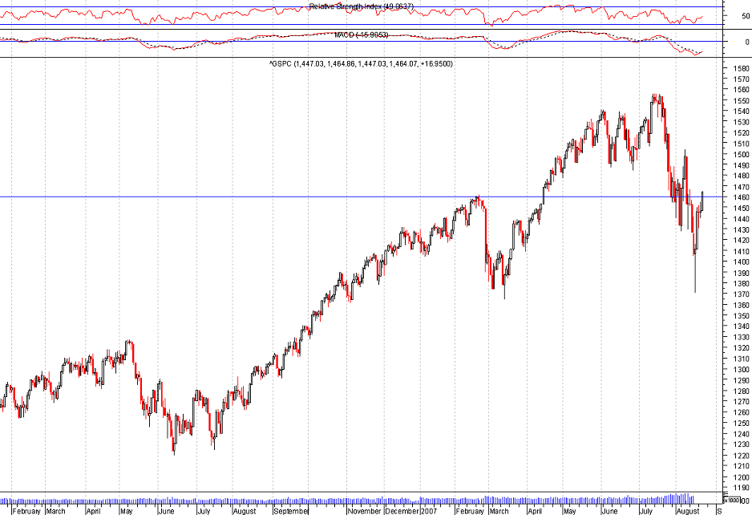The image size is (752, 515).
Task: Click the December date axis label
Action: click(402, 511)
